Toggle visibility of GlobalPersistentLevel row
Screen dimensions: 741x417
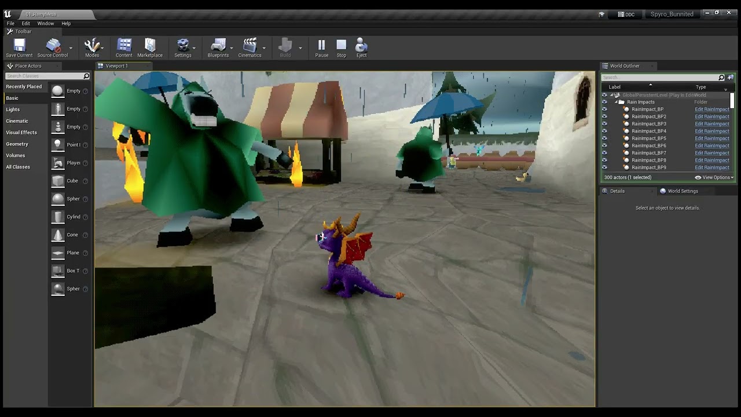pyautogui.click(x=604, y=95)
